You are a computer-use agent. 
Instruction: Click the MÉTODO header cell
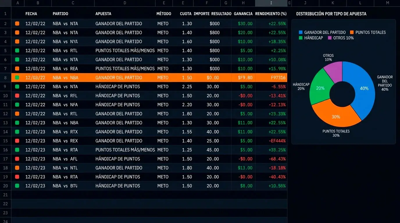point(164,14)
